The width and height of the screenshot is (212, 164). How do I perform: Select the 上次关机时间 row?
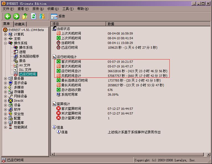pyautogui.click(x=95, y=33)
